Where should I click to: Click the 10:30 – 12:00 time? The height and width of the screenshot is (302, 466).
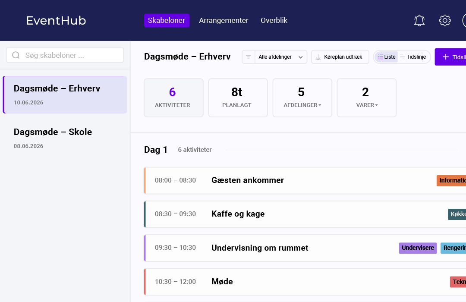point(175,281)
